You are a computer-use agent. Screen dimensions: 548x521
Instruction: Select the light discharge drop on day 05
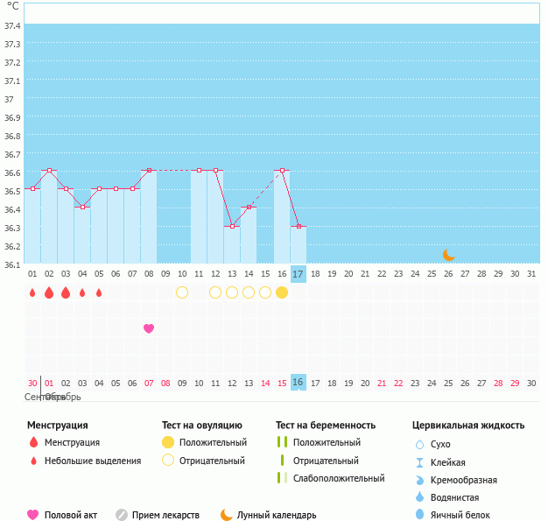99,292
